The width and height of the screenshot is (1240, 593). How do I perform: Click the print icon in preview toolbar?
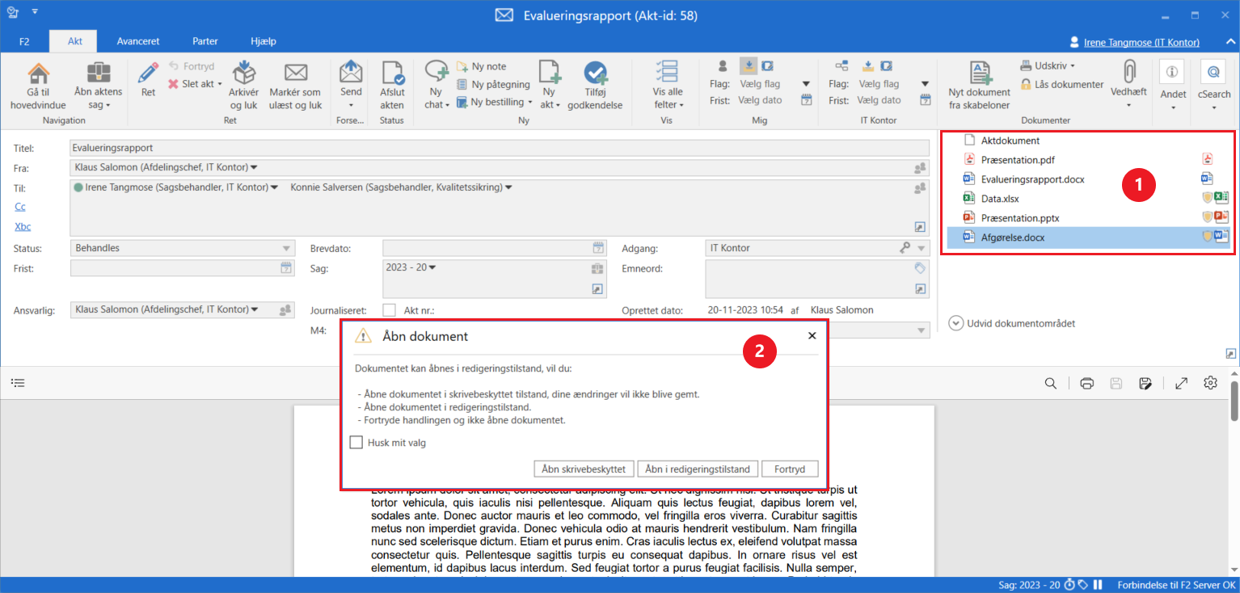[1087, 383]
